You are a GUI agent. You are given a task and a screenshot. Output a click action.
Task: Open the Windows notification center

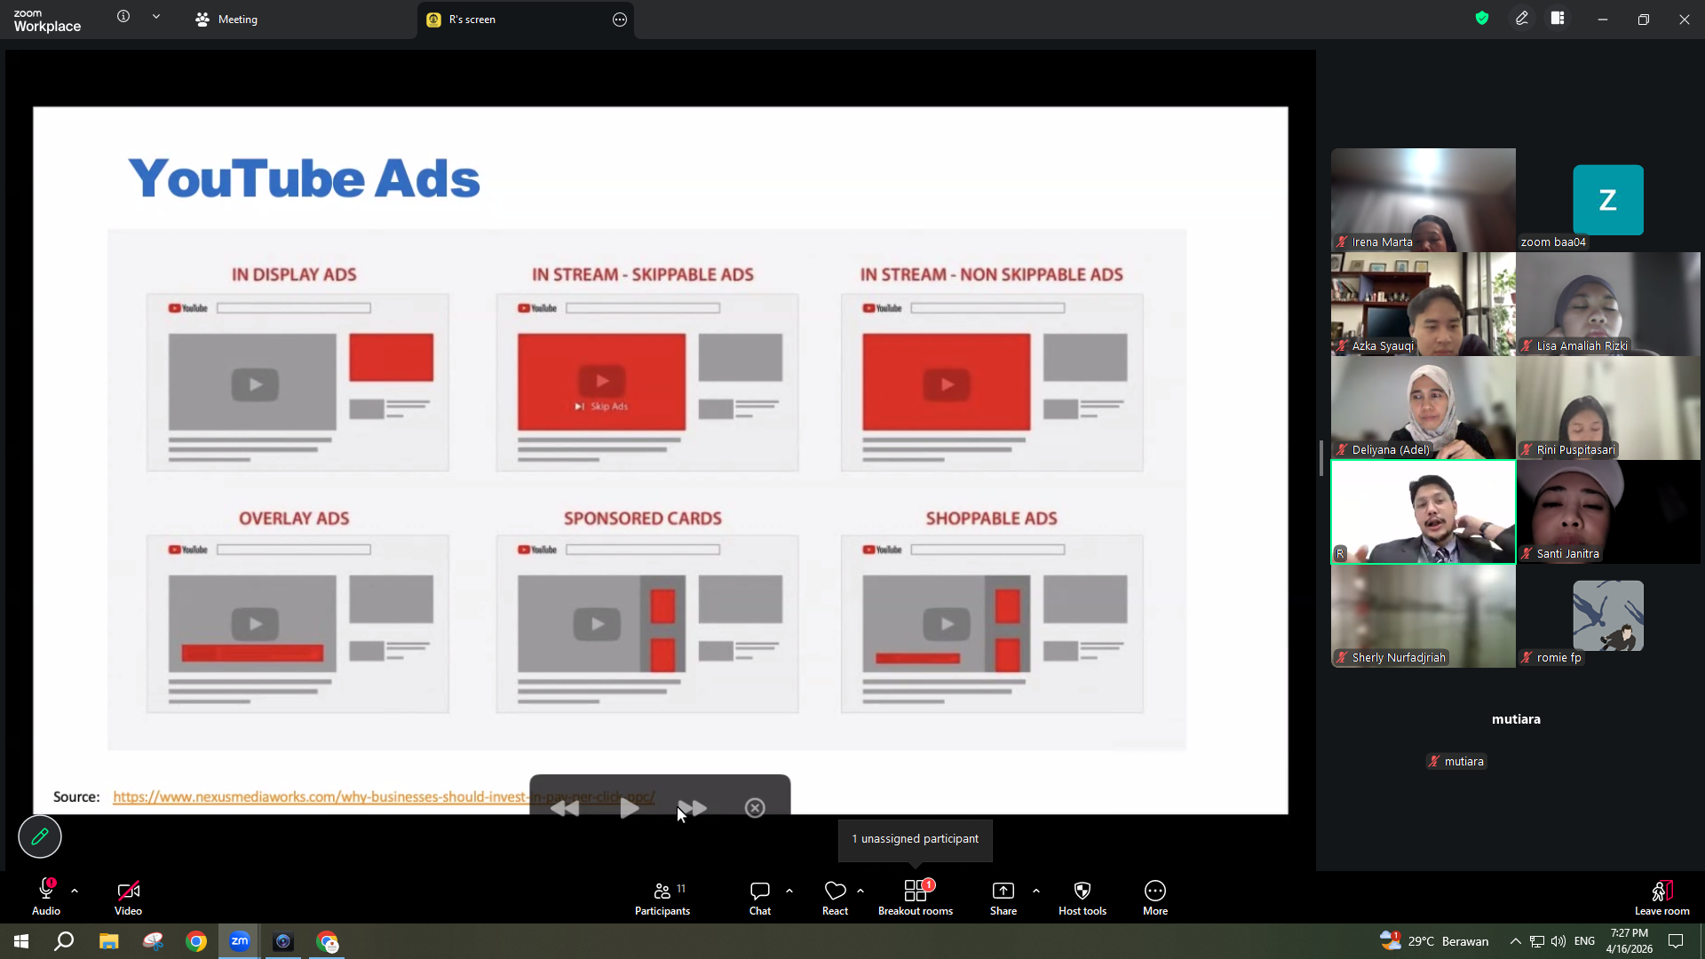tap(1676, 941)
